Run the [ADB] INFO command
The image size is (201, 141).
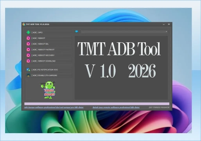(49, 33)
